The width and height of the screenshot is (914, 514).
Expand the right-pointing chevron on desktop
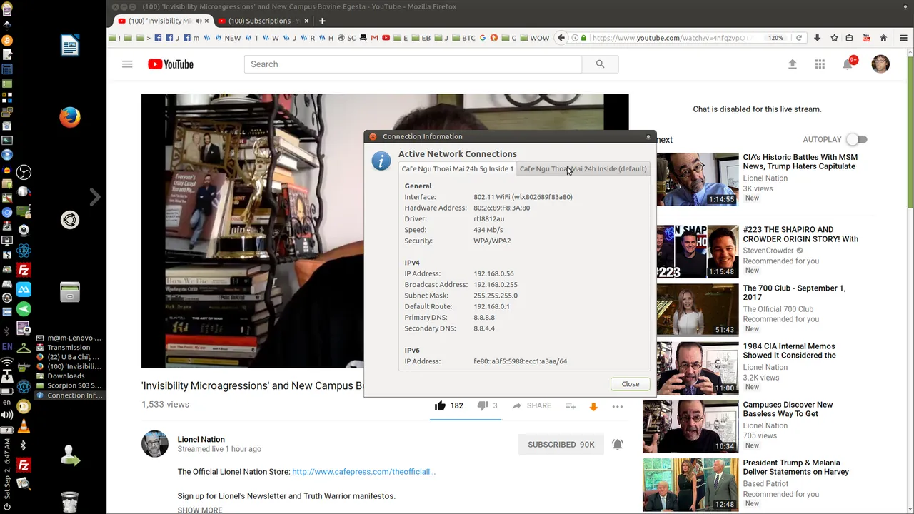coord(94,197)
